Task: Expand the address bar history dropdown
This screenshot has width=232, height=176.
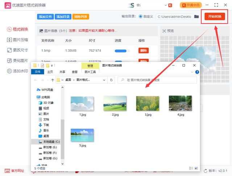Action: coord(104,80)
